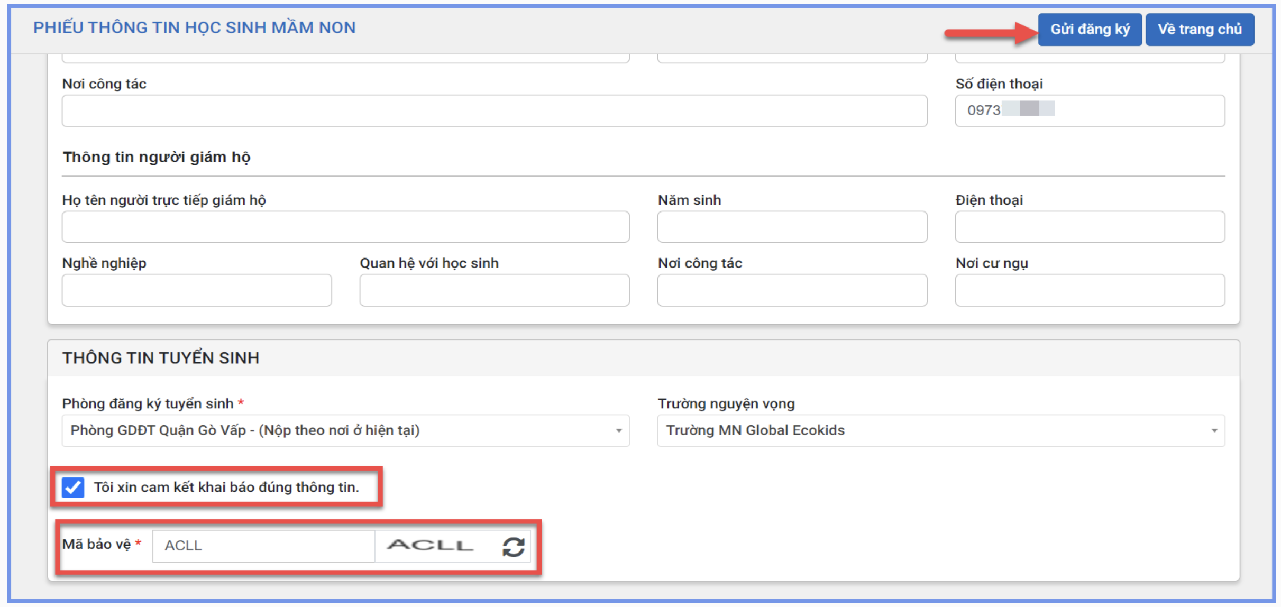Screen dimensions: 1281x607
Task: Click the ACLL captcha image
Action: click(429, 545)
